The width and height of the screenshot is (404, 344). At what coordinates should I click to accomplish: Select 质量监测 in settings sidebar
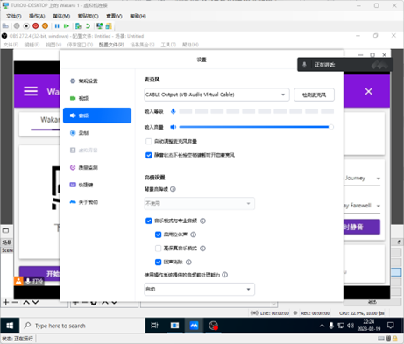pos(97,167)
